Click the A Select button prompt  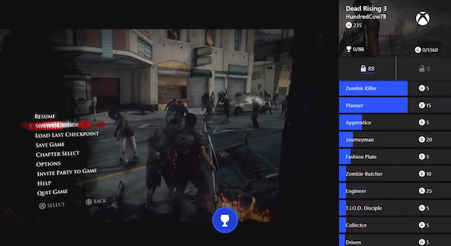point(52,205)
